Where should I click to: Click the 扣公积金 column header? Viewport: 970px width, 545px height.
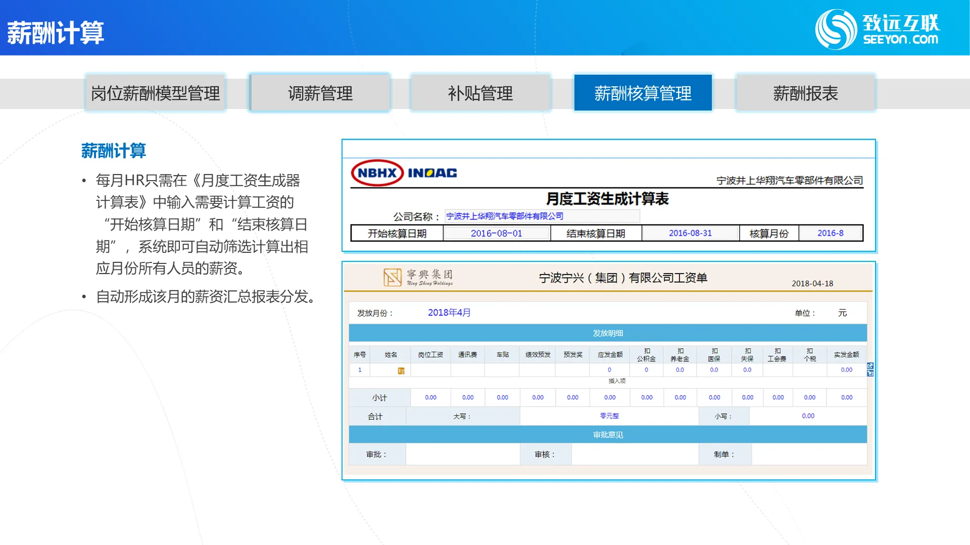click(646, 355)
